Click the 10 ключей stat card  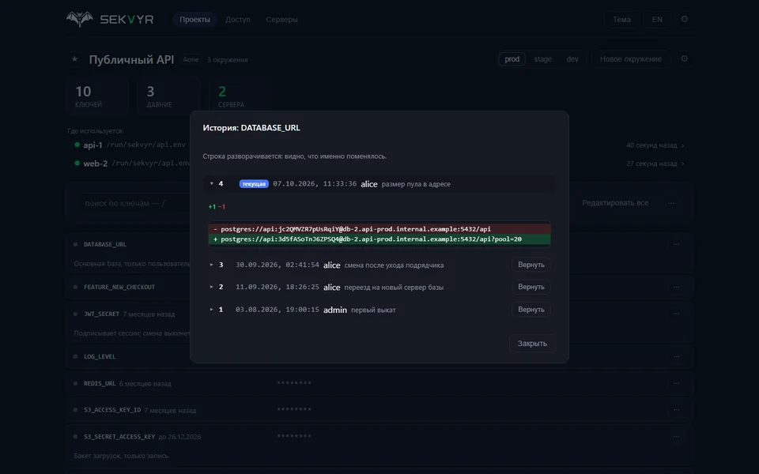[96, 96]
